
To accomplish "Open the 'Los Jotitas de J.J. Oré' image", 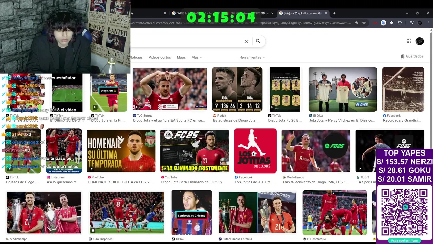I will [255, 151].
